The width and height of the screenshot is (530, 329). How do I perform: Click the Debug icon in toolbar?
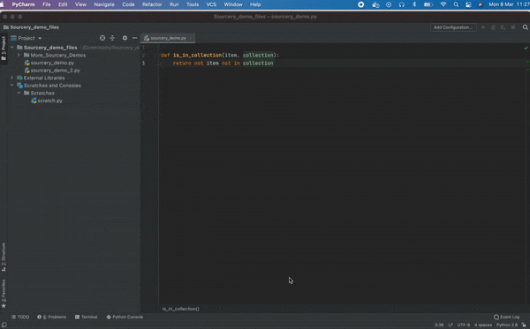point(494,27)
